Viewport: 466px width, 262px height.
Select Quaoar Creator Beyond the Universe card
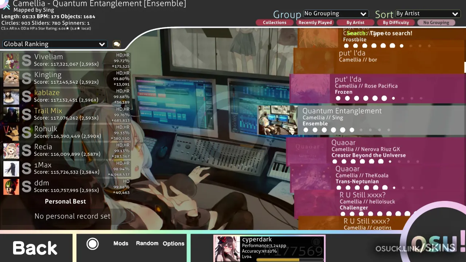click(x=376, y=152)
